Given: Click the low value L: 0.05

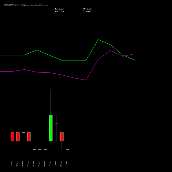Looking at the screenshot, I should click(x=87, y=12).
